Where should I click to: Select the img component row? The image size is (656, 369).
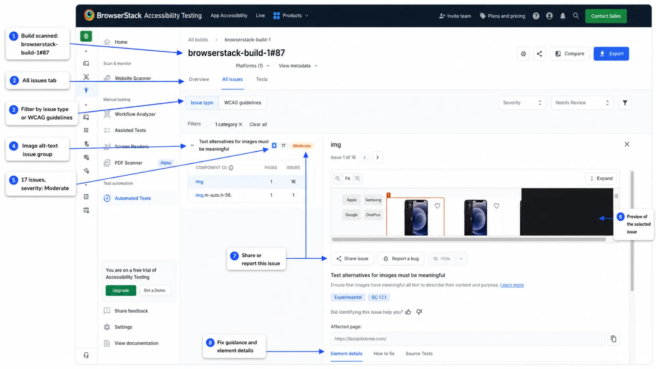247,182
